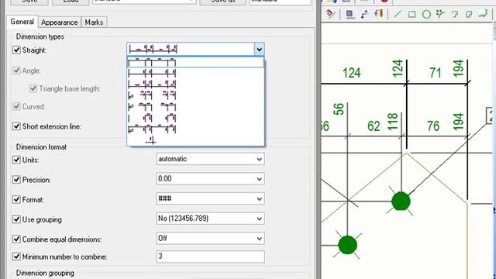
Task: Choose the seventh straight dimension type option in list
Action: [195, 129]
